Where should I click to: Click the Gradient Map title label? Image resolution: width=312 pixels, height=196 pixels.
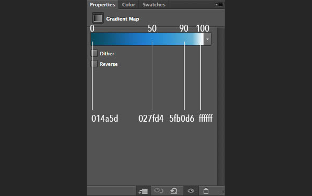pos(123,19)
